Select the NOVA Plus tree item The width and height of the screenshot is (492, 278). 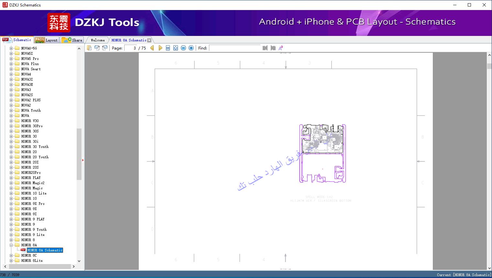(30, 64)
